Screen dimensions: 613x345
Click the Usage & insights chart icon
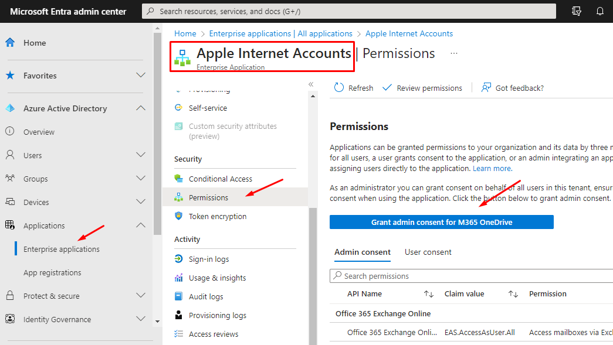click(x=179, y=278)
